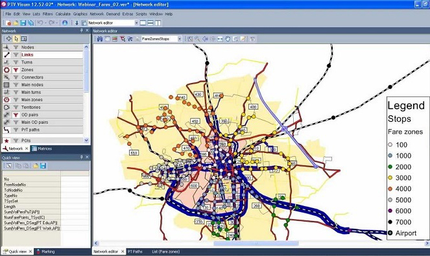Click the yellow 3000 fare zone swatch
This screenshot has height=256, width=430.
coord(390,178)
